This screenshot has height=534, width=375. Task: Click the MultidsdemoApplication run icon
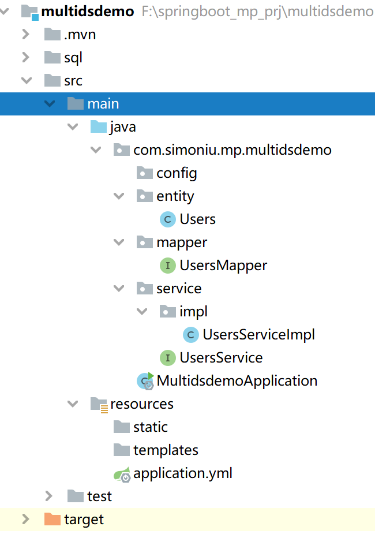pyautogui.click(x=145, y=381)
